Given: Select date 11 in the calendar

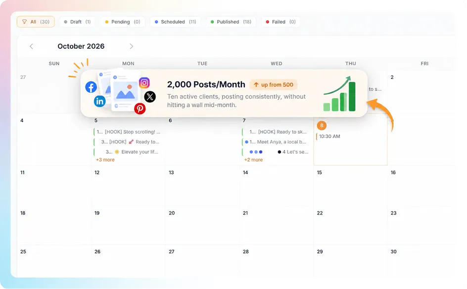Looking at the screenshot, I should (x=22, y=173).
